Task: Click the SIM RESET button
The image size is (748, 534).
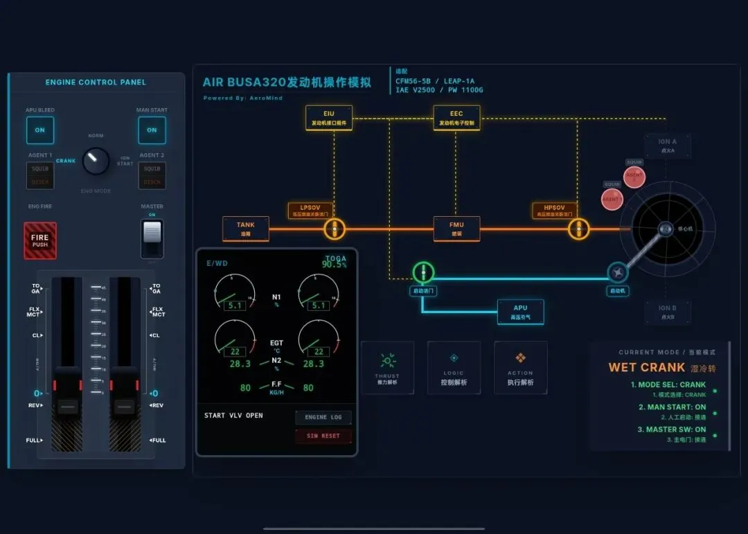Action: [x=323, y=436]
